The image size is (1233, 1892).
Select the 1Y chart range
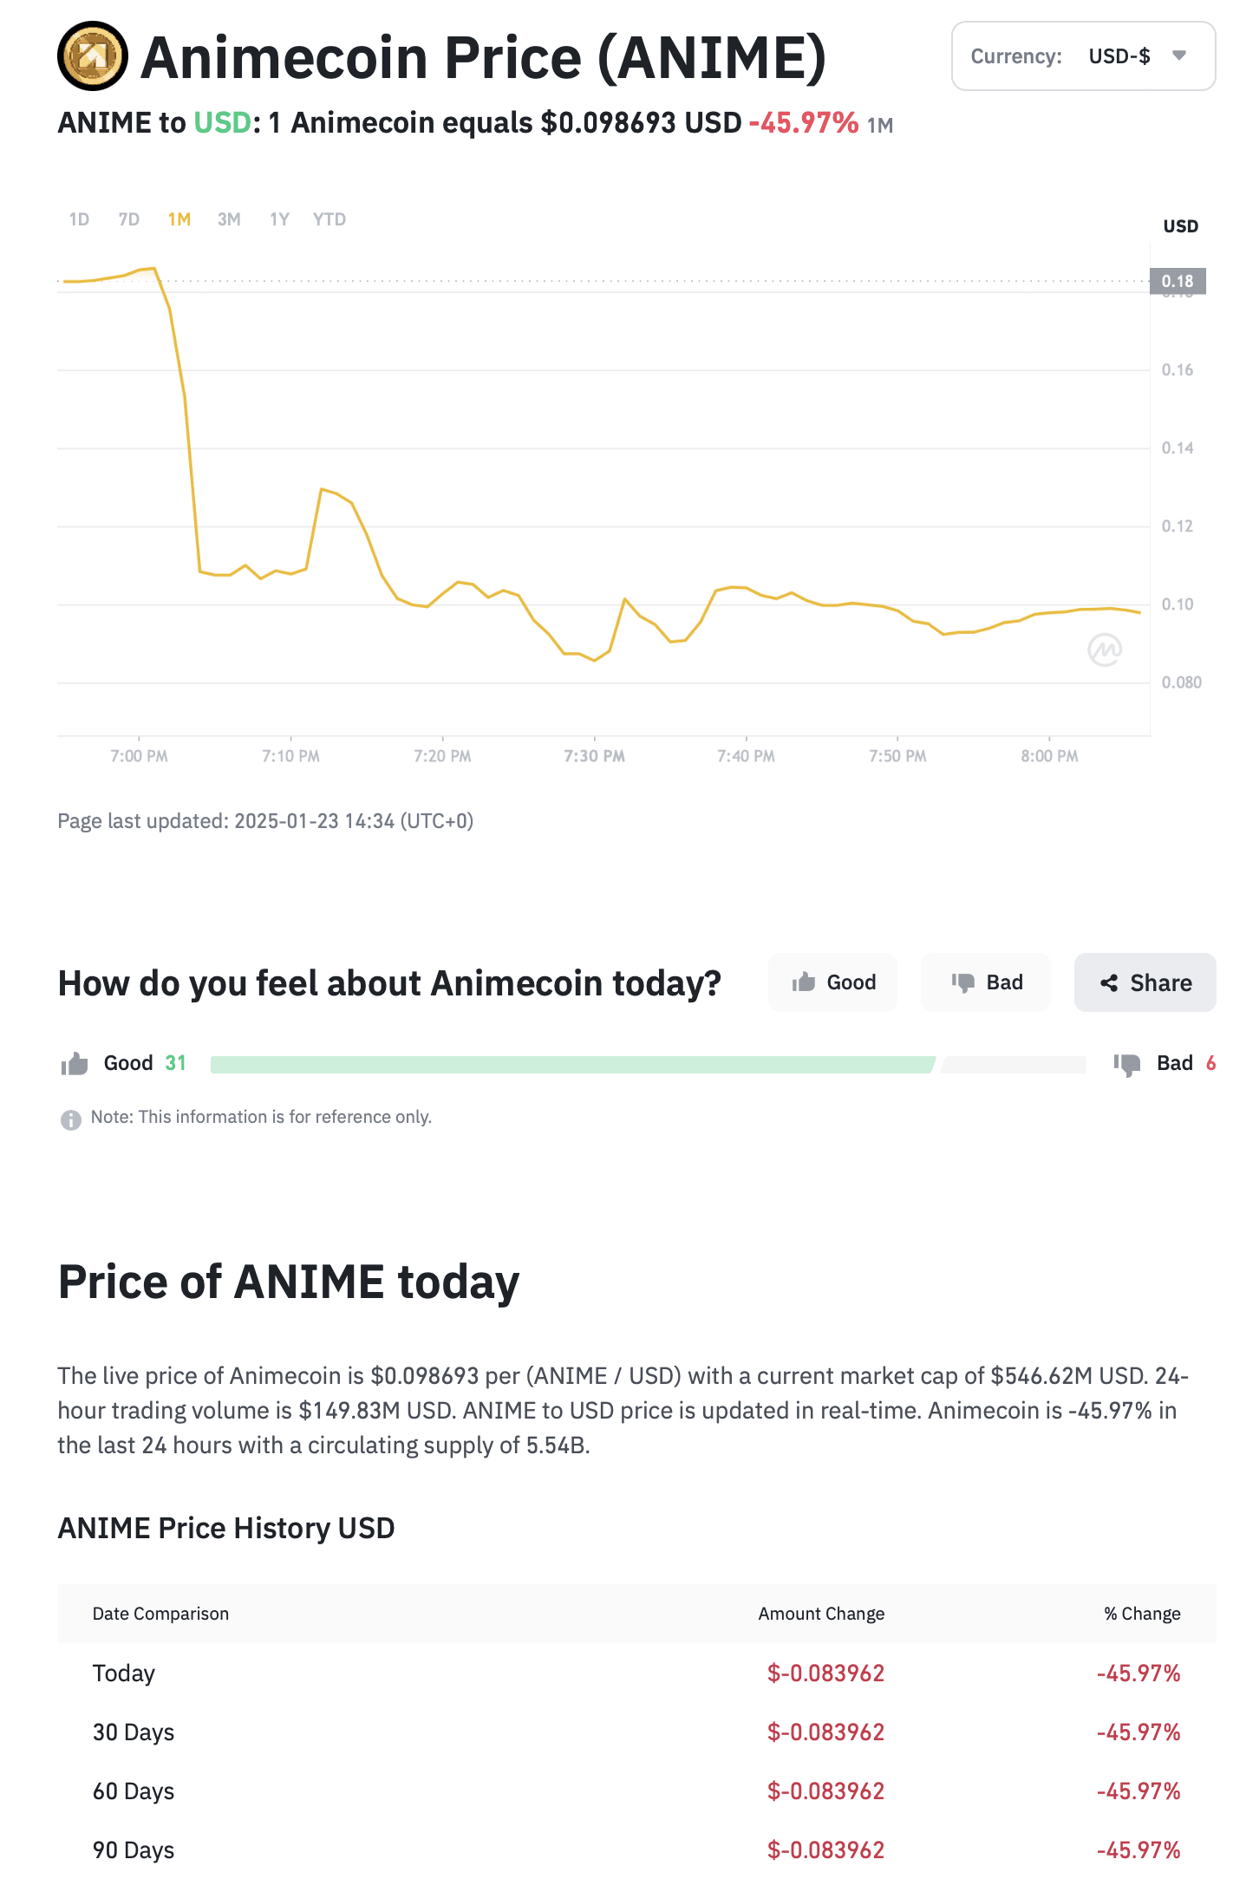coord(279,219)
